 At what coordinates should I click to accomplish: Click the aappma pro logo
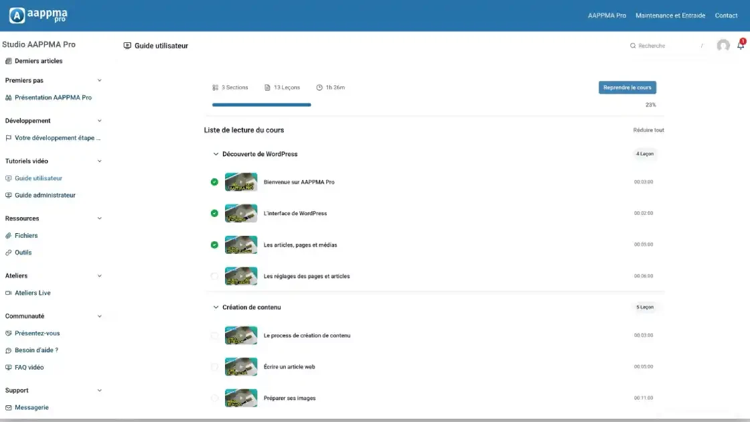[38, 15]
